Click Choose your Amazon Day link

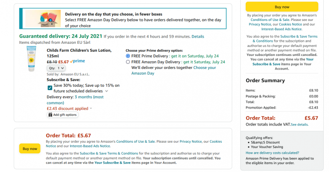tap(173, 70)
